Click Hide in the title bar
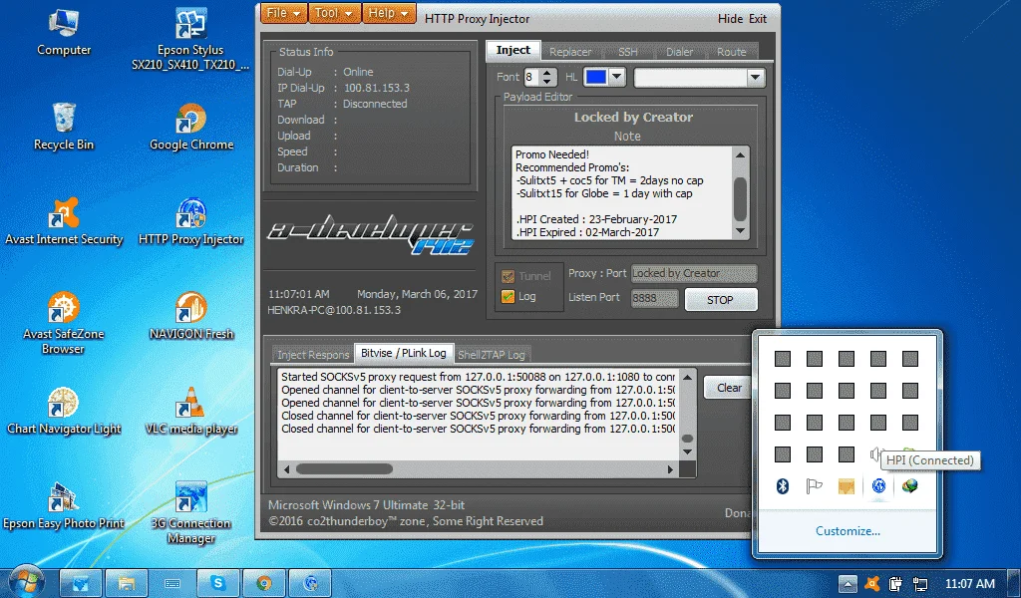 tap(730, 19)
